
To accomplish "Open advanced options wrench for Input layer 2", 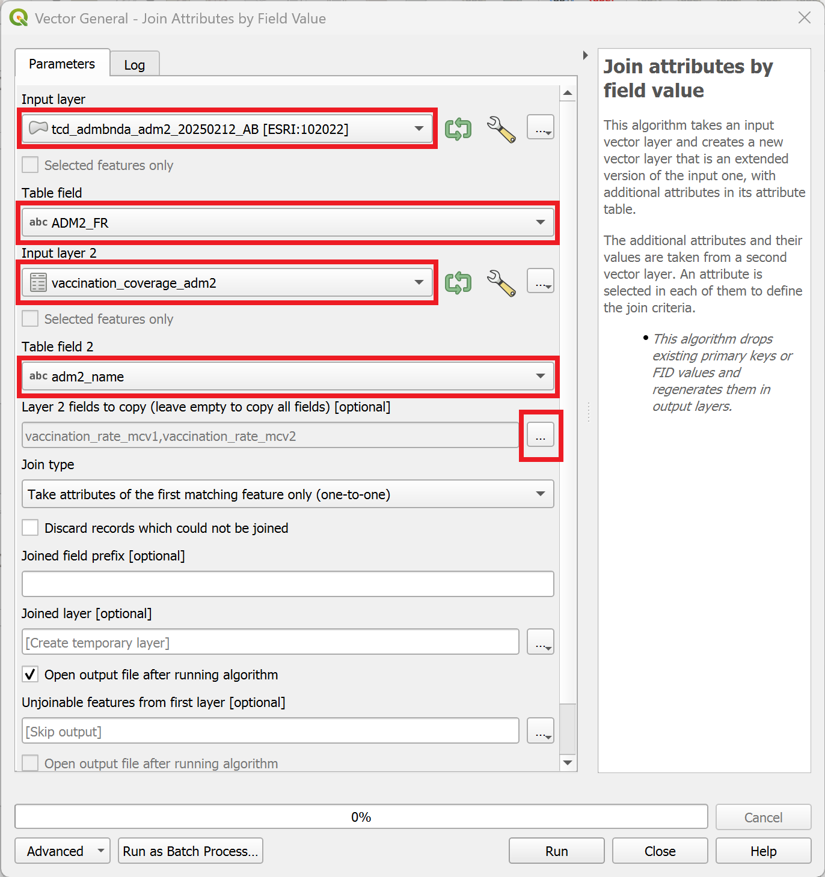I will point(501,281).
